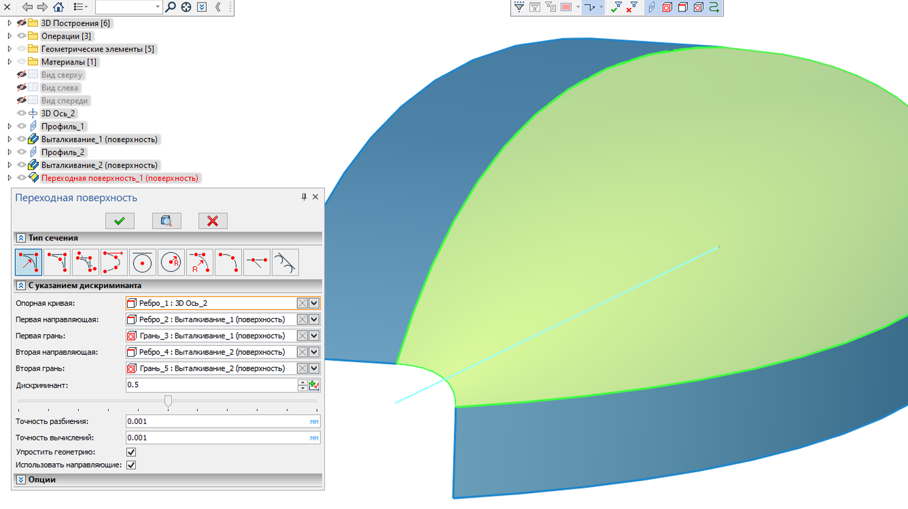The height and width of the screenshot is (509, 908).
Task: Click the magnifier search icon
Action: [x=170, y=7]
